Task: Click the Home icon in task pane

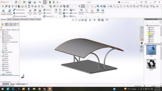Action: [142, 28]
